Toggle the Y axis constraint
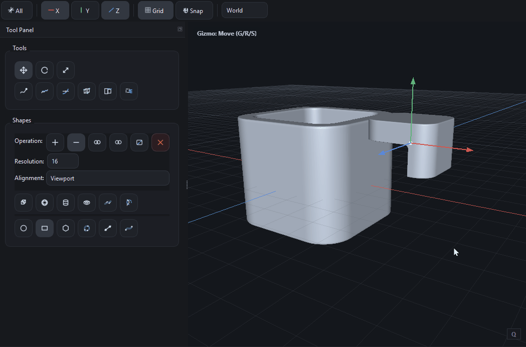This screenshot has width=526, height=347. point(85,10)
